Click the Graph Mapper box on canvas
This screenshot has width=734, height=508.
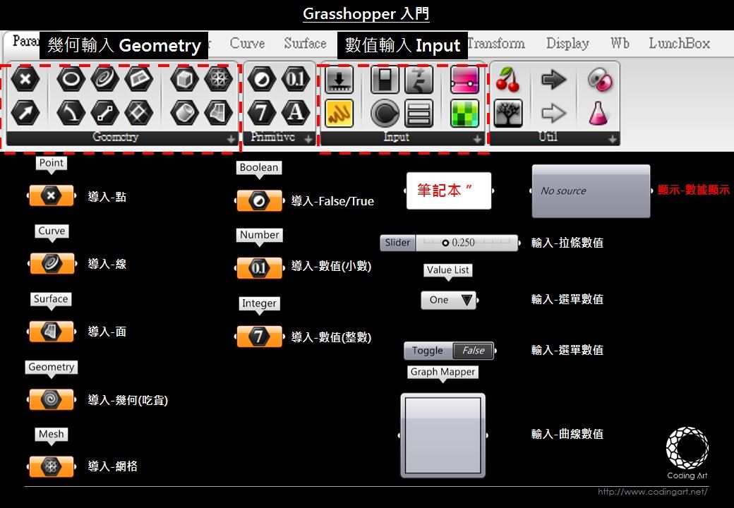tap(443, 432)
